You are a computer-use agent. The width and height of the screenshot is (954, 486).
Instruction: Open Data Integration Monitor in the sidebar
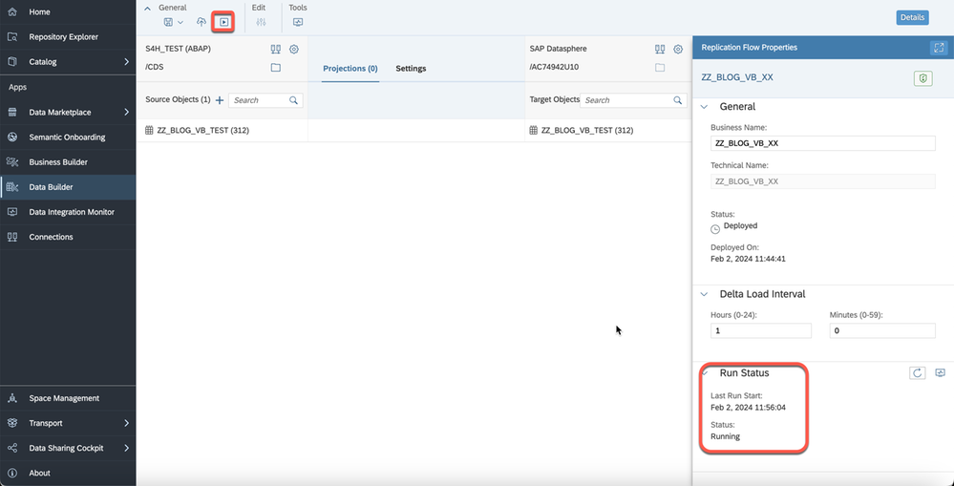pos(68,212)
